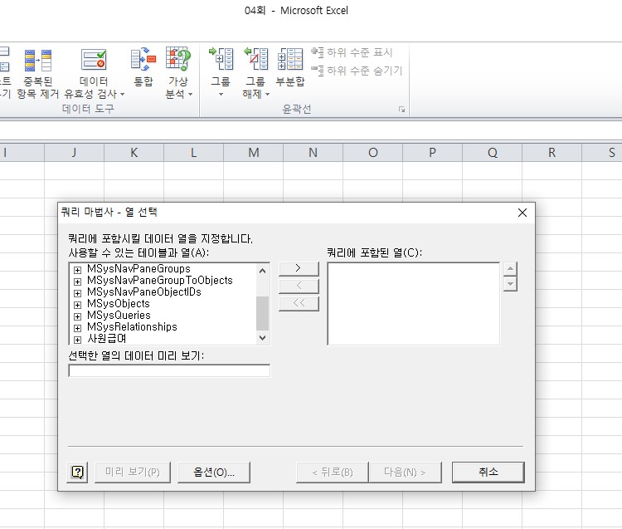Click the Remove Duplicates (중복된 항목 제거) icon
Screen dimensions: 622x529
click(x=37, y=61)
